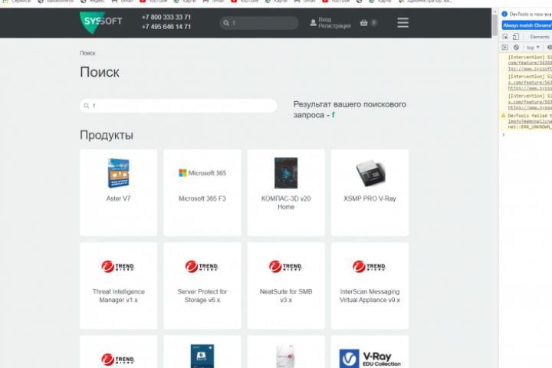Click the Always match Chrome's language button
The image size is (552, 368).
(527, 25)
